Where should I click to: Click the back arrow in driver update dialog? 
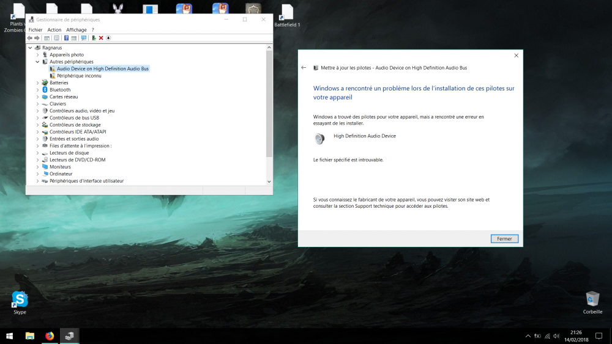[304, 68]
